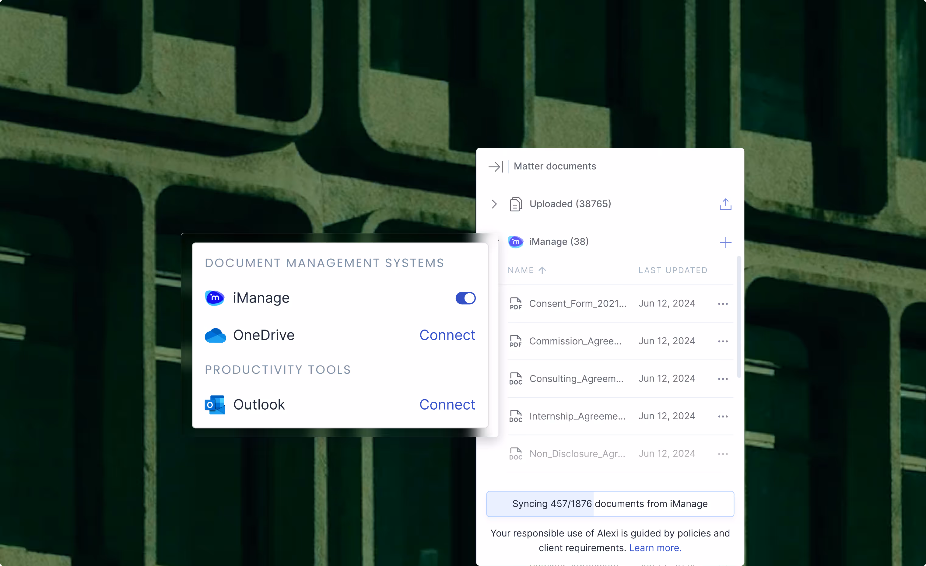This screenshot has width=926, height=566.
Task: Open the options menu for Commission_Agreement
Action: (x=723, y=341)
